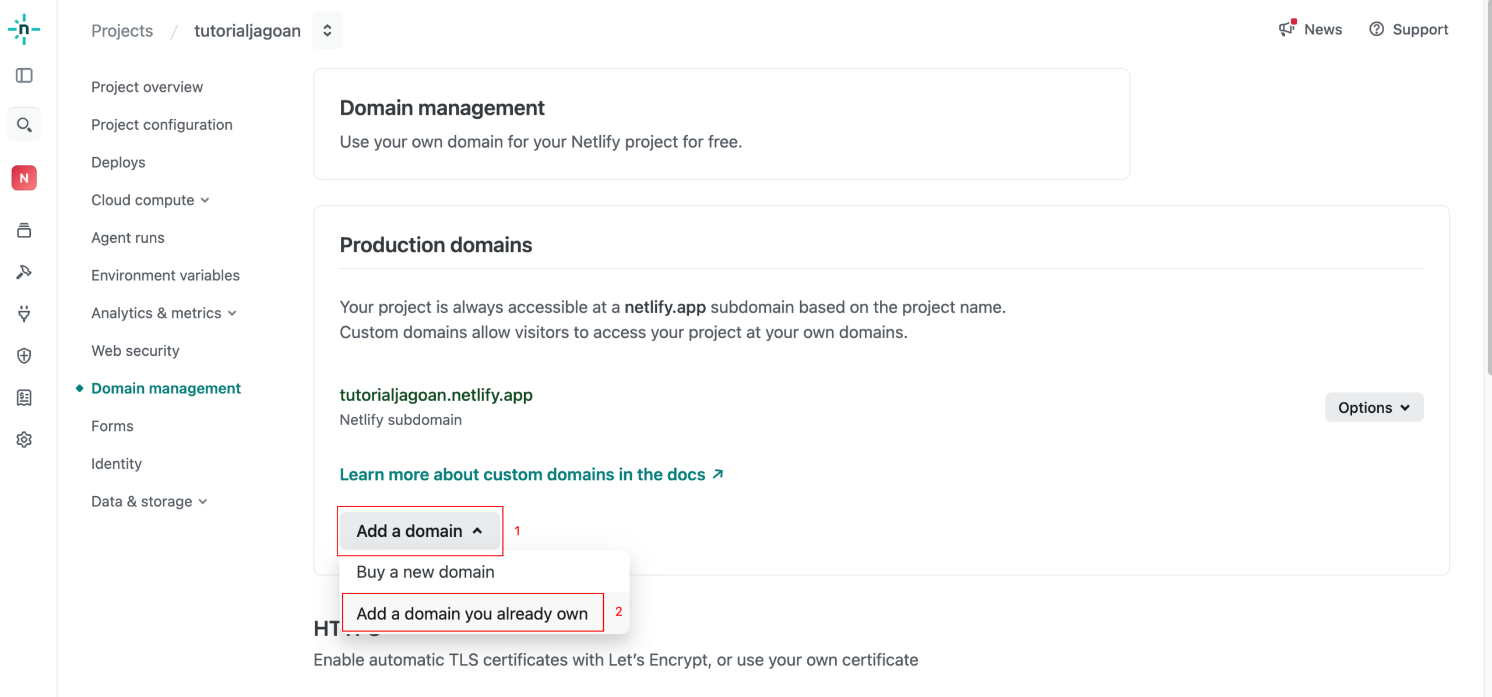Screen dimensions: 1492x697
Task: Open the plug extensions icon
Action: coord(24,314)
